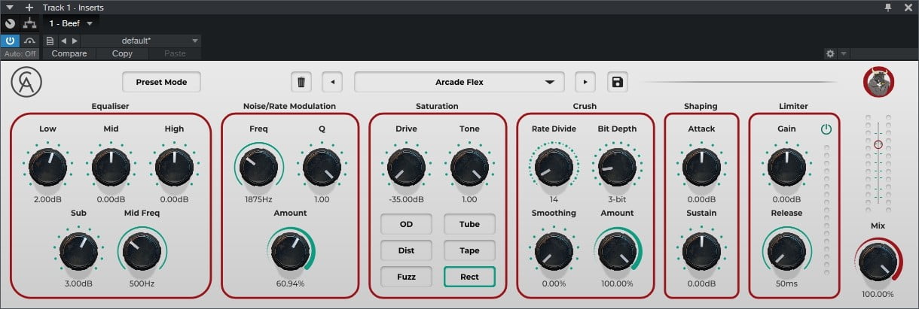Click the Shaping Sustain knob
Screen dimensions: 919x309
pyautogui.click(x=701, y=250)
